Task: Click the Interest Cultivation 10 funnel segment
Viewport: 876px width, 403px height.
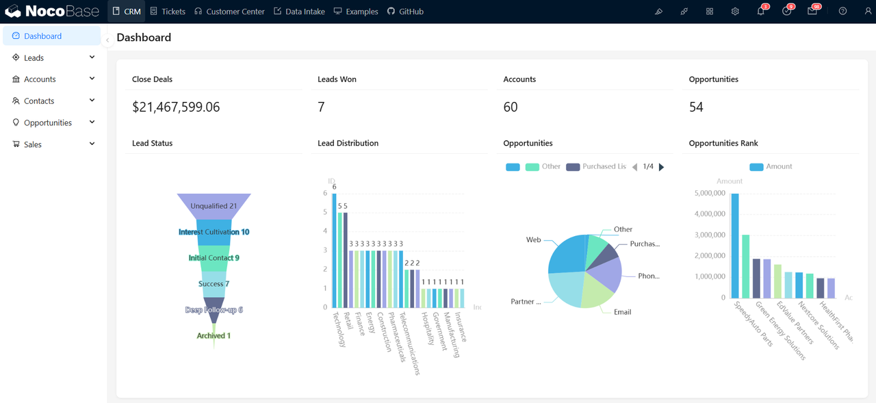Action: pyautogui.click(x=214, y=232)
